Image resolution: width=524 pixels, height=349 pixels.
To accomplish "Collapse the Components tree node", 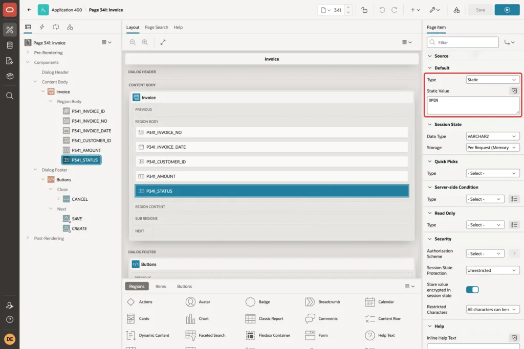I will click(28, 62).
